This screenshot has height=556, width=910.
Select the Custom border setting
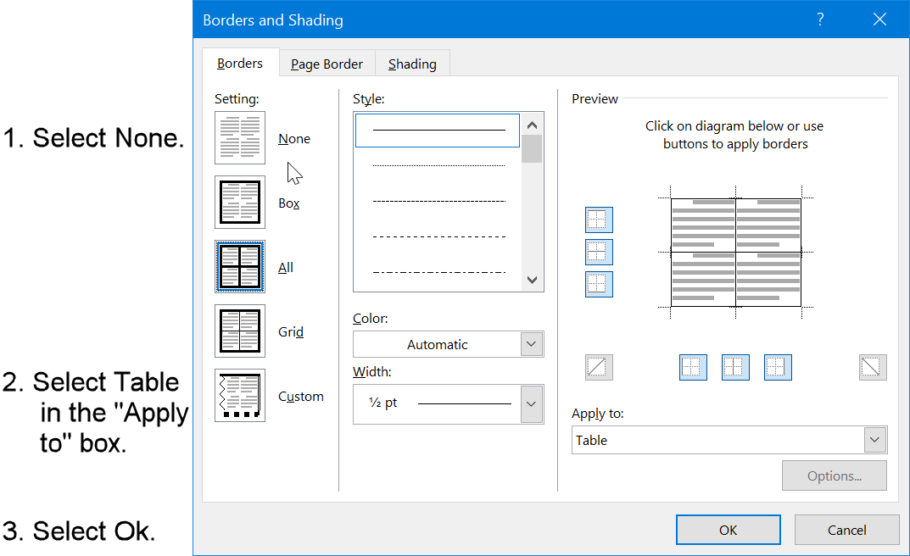tap(240, 395)
